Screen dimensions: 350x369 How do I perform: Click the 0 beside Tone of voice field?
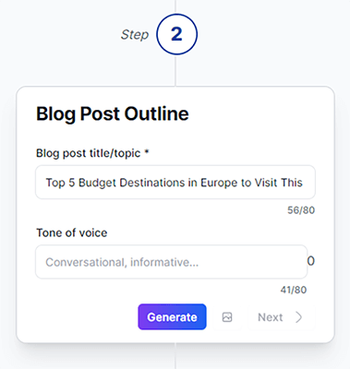pyautogui.click(x=311, y=261)
